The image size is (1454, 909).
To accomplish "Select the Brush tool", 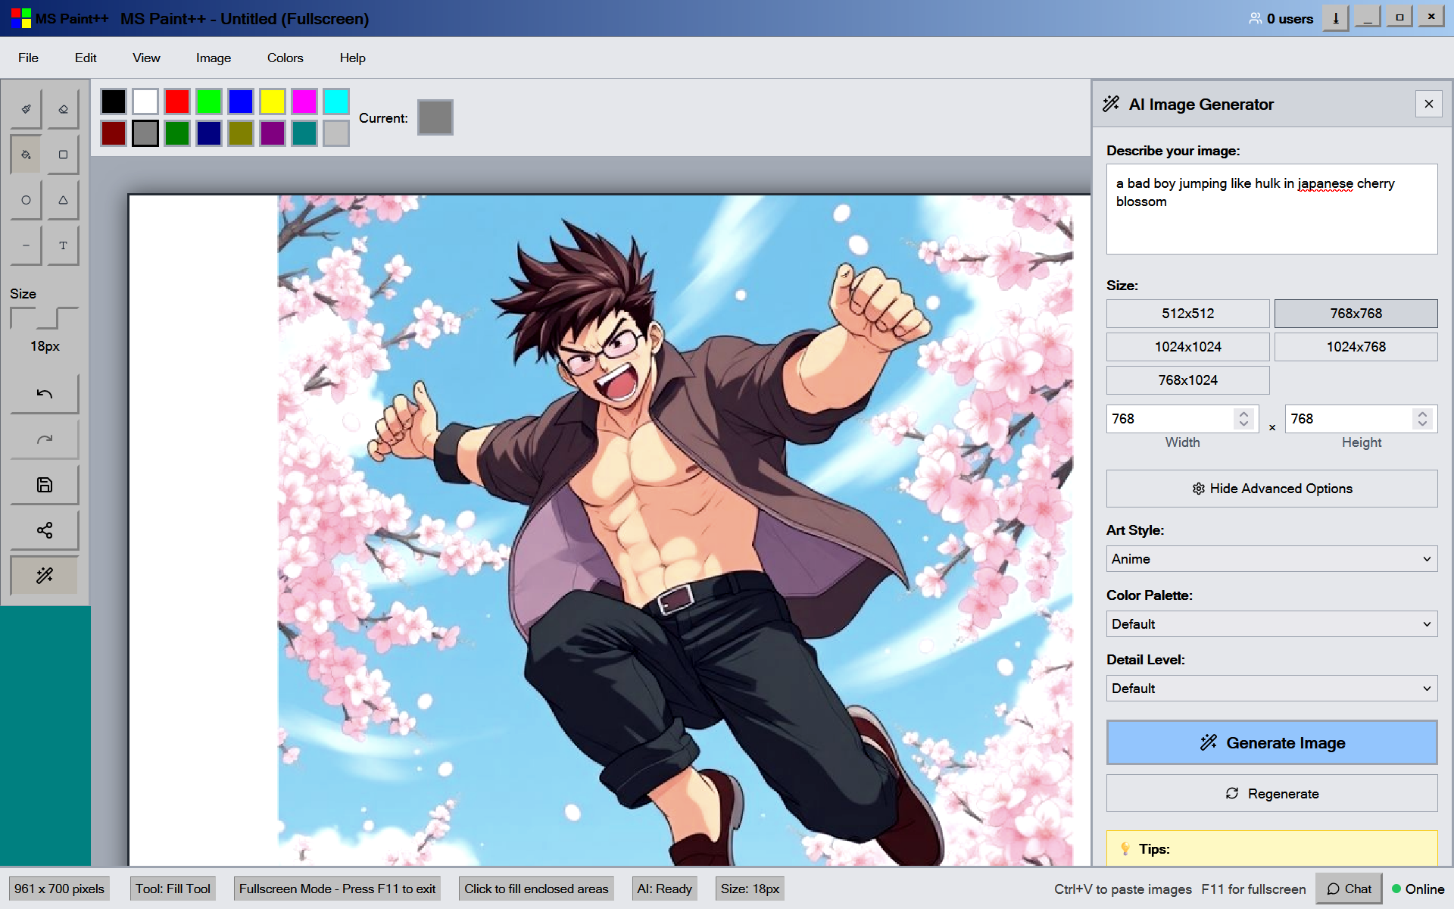I will point(27,109).
